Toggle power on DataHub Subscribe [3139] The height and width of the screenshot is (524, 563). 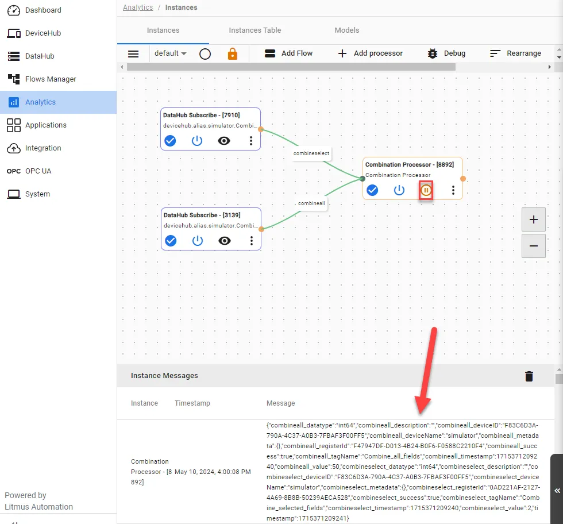tap(198, 241)
